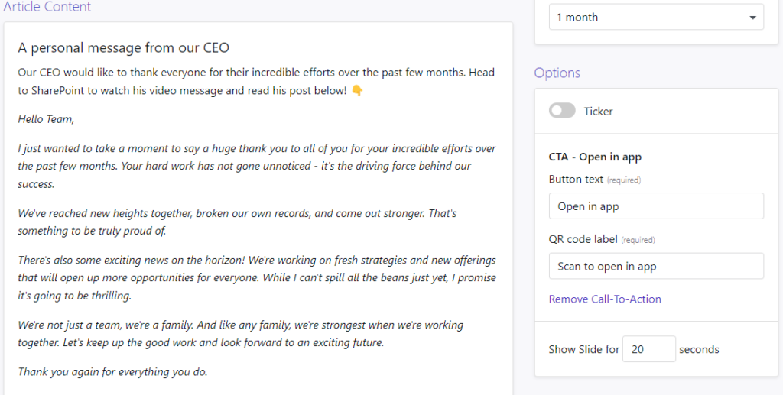Click the "We're not just a team" paragraph

point(241,334)
